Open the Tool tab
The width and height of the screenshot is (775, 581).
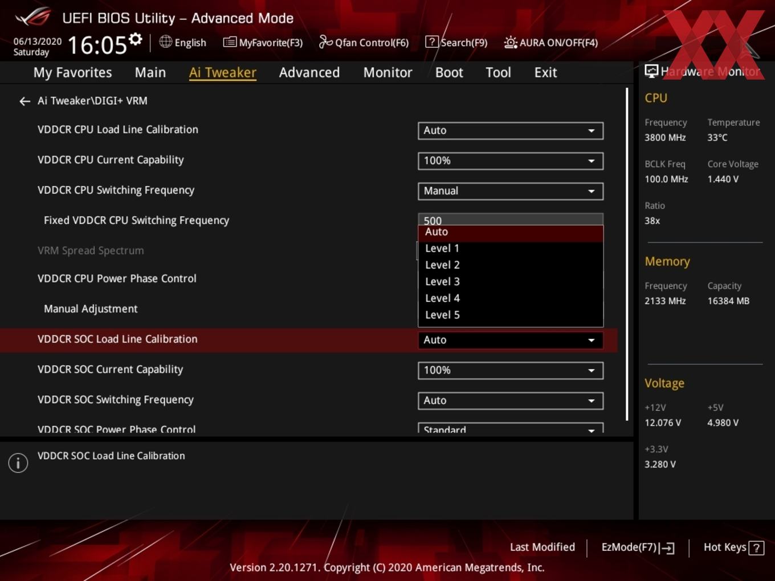click(498, 72)
